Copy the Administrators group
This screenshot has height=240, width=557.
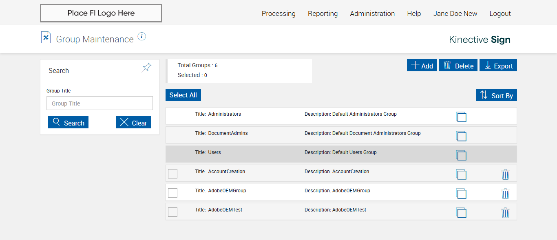click(461, 117)
